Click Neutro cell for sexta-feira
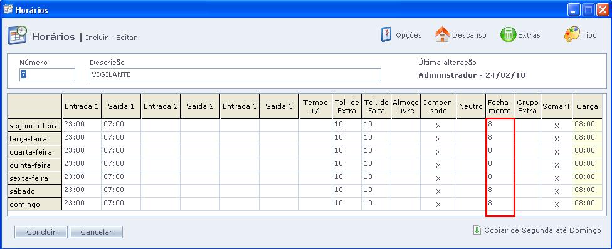Viewport: 612px width, 249px height. [x=471, y=178]
